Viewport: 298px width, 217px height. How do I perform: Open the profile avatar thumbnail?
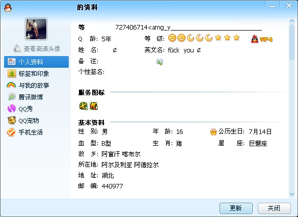[36, 29]
